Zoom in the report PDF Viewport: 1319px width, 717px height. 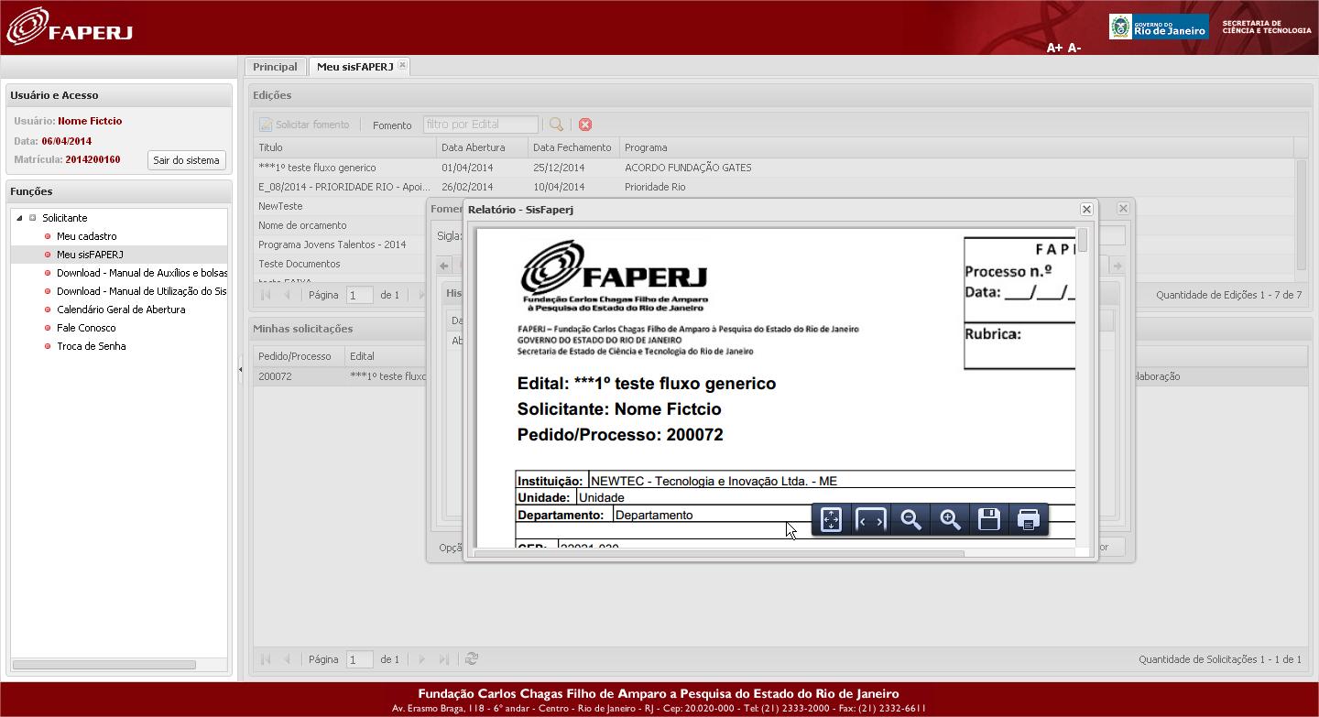[x=951, y=519]
